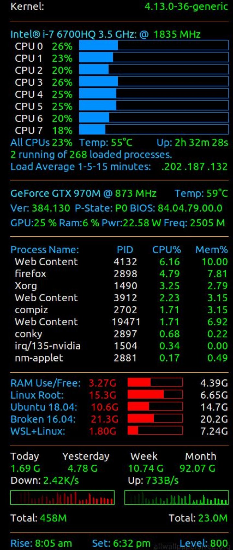233x550 pixels.
Task: Click the Pwr:22.58 W reading
Action: (x=131, y=223)
